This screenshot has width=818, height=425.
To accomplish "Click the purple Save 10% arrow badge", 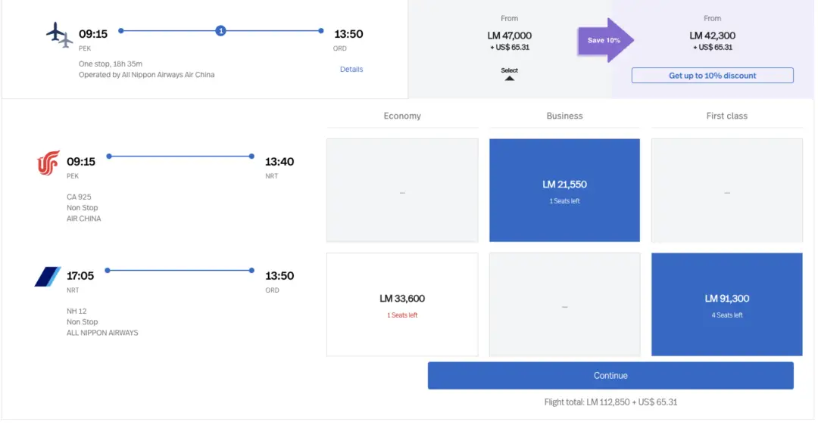I will pos(604,40).
